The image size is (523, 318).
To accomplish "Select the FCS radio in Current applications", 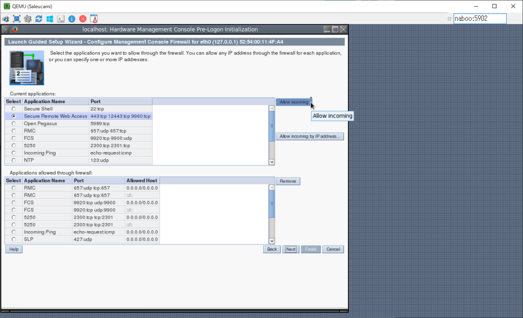I will (14, 138).
